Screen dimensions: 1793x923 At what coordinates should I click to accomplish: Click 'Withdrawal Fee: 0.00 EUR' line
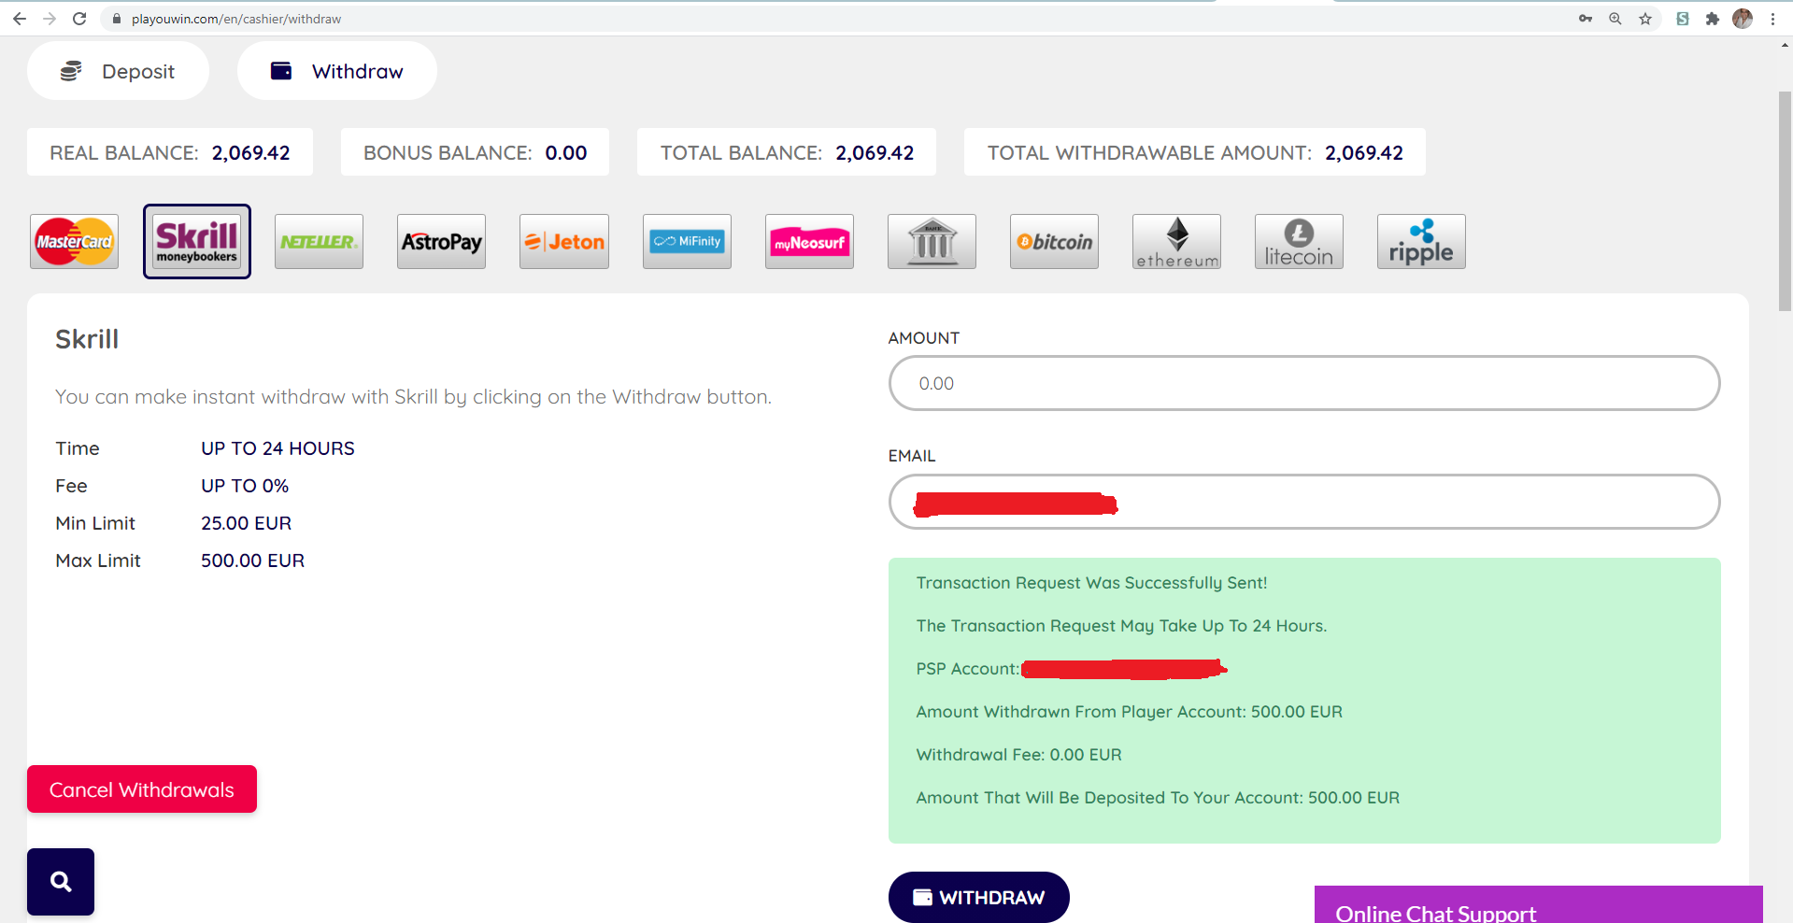(x=1018, y=755)
